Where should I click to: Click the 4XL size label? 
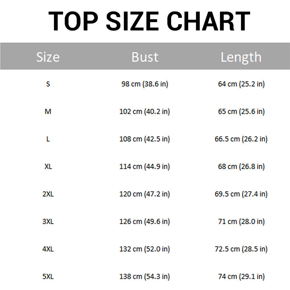(48, 249)
